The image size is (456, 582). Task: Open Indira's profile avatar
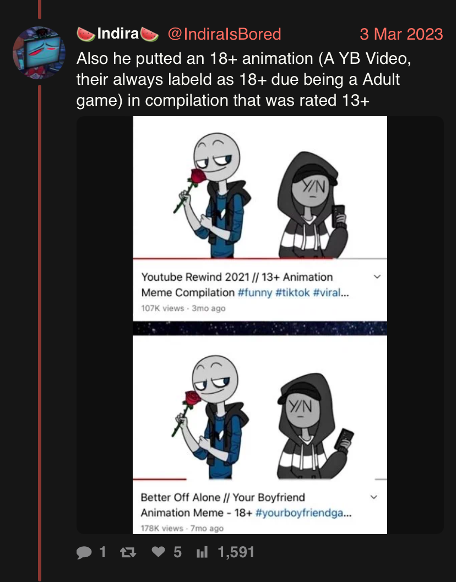click(39, 53)
